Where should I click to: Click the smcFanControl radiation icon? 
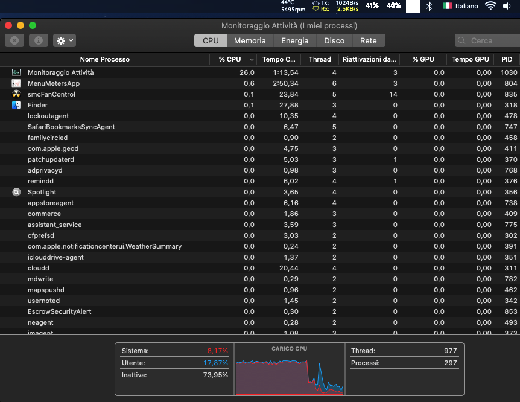click(16, 94)
